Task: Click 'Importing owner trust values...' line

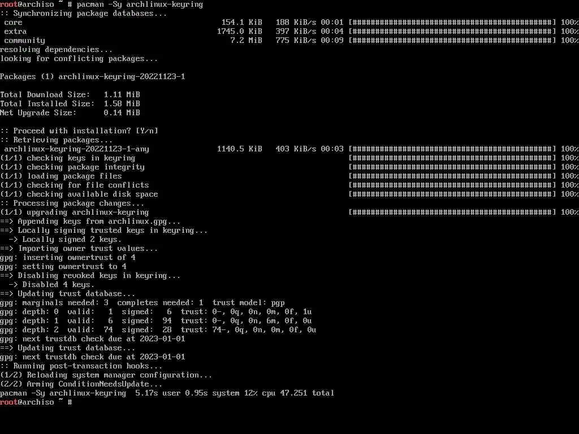Action: pos(79,249)
